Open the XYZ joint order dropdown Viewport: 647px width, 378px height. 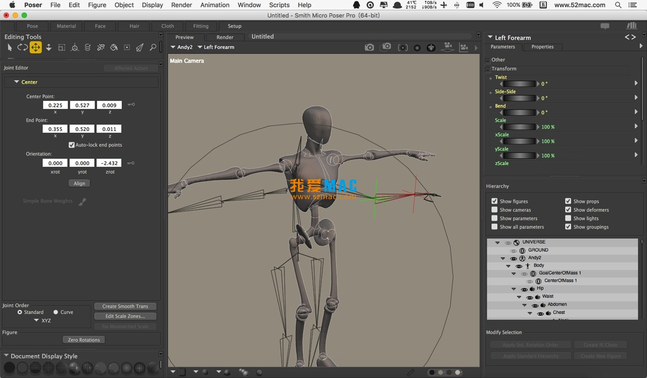pyautogui.click(x=42, y=320)
